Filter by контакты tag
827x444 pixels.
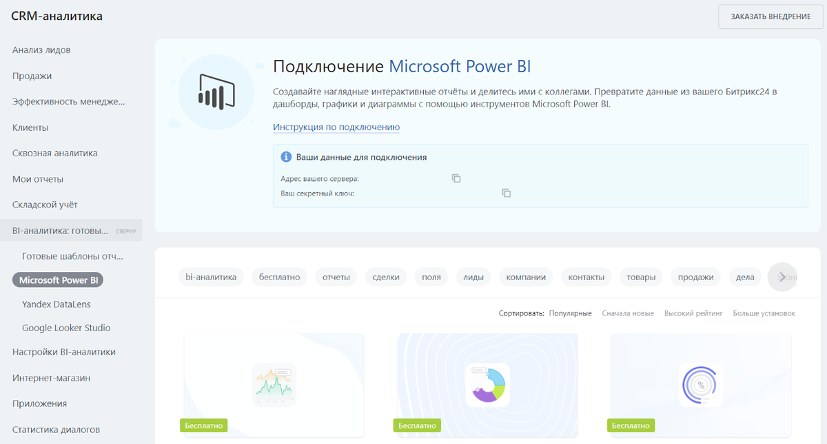586,277
